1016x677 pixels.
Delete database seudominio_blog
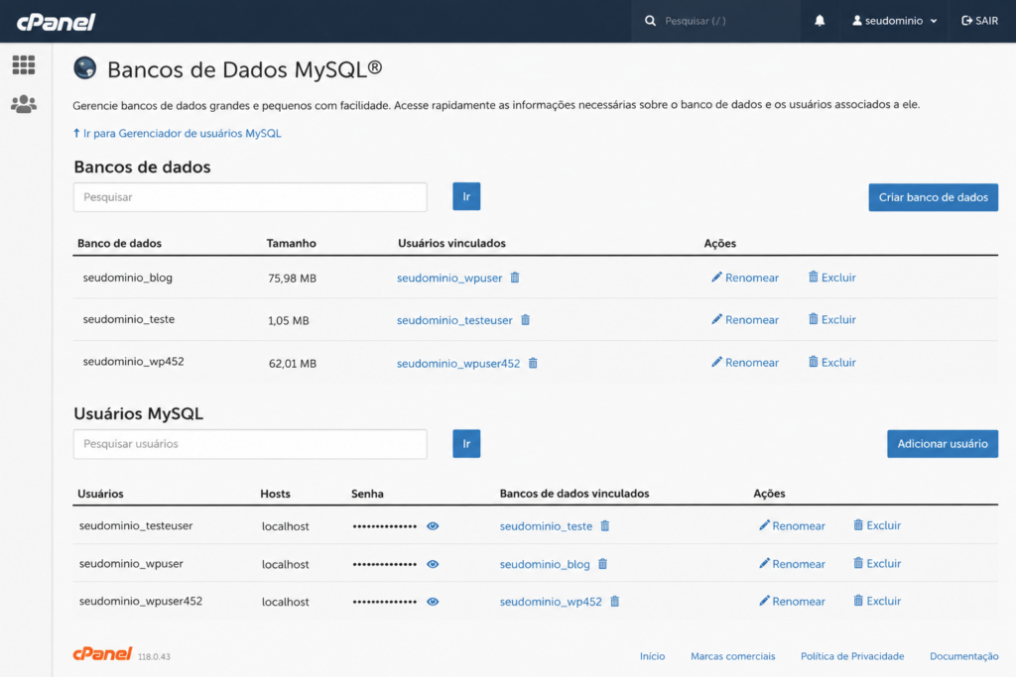pyautogui.click(x=832, y=278)
